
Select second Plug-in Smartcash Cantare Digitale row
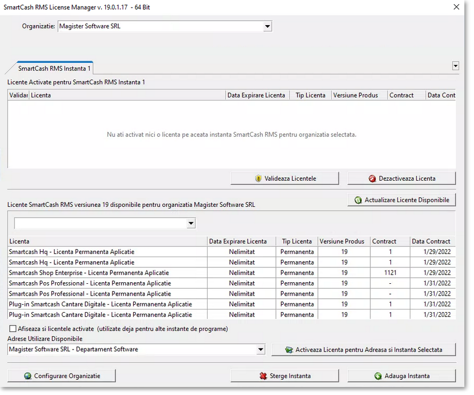pos(232,315)
